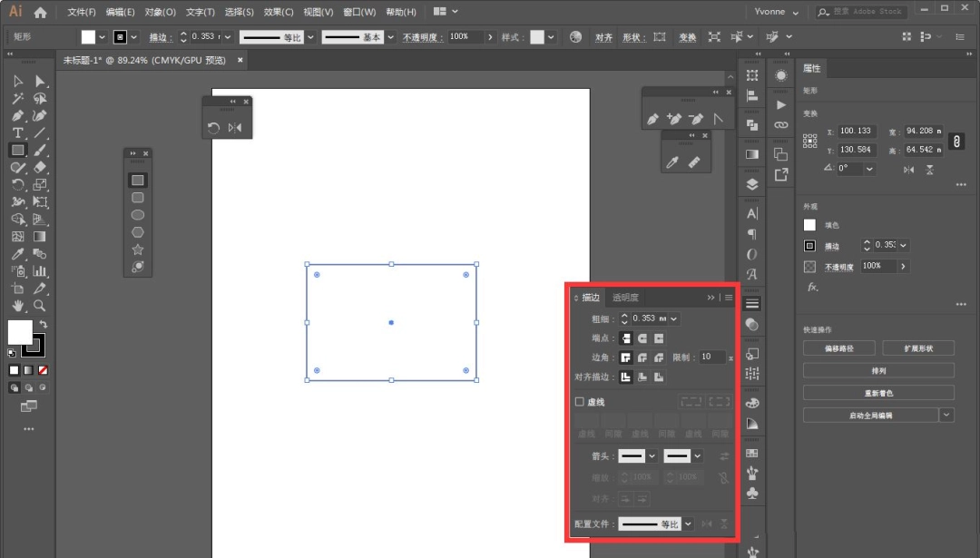Image resolution: width=980 pixels, height=558 pixels.
Task: Click the 偏移路径 button
Action: tap(838, 348)
